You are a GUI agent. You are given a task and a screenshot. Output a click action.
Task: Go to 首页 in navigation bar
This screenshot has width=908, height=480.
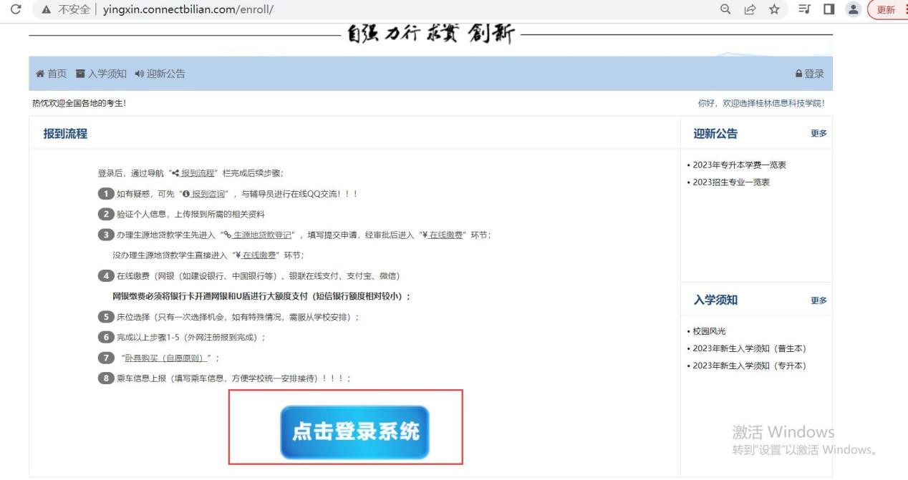pyautogui.click(x=51, y=74)
